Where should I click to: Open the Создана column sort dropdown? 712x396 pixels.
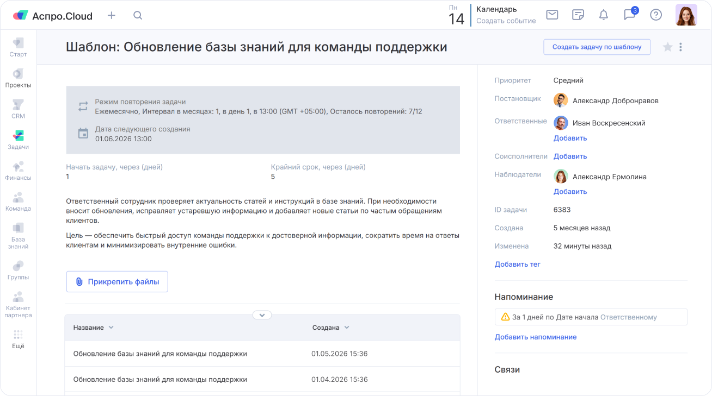point(347,328)
